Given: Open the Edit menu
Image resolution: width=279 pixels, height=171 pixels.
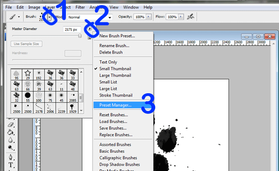Looking at the screenshot, I should pos(20,7).
